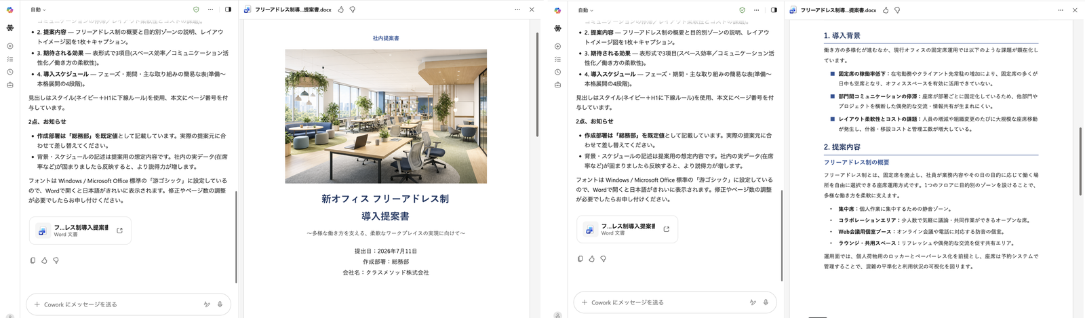Add attachment with plus in left message box
This screenshot has height=318, width=1085.
pyautogui.click(x=37, y=304)
